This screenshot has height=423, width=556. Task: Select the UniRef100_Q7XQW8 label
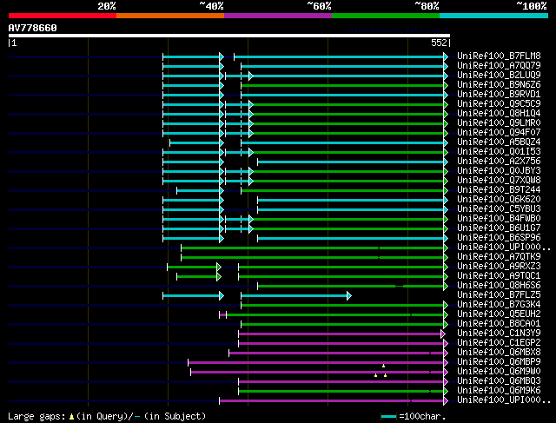coord(499,180)
